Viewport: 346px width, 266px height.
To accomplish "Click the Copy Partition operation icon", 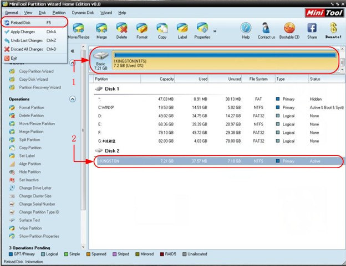I will pos(12,148).
